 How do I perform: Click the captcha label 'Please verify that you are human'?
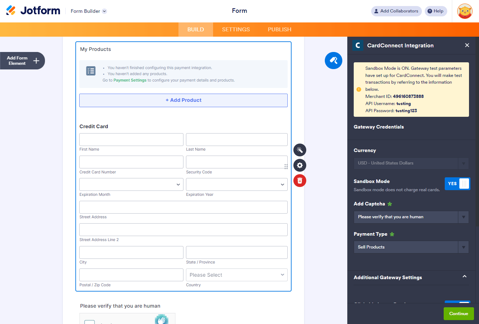pos(120,306)
